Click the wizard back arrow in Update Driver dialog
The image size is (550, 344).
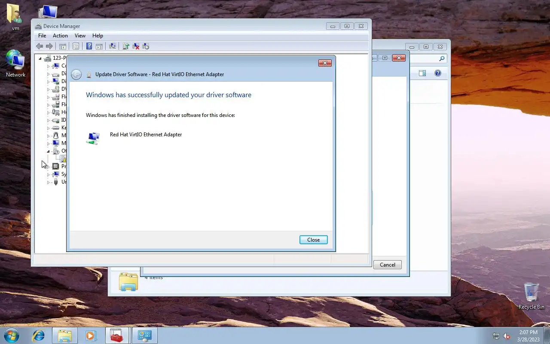[x=76, y=74]
